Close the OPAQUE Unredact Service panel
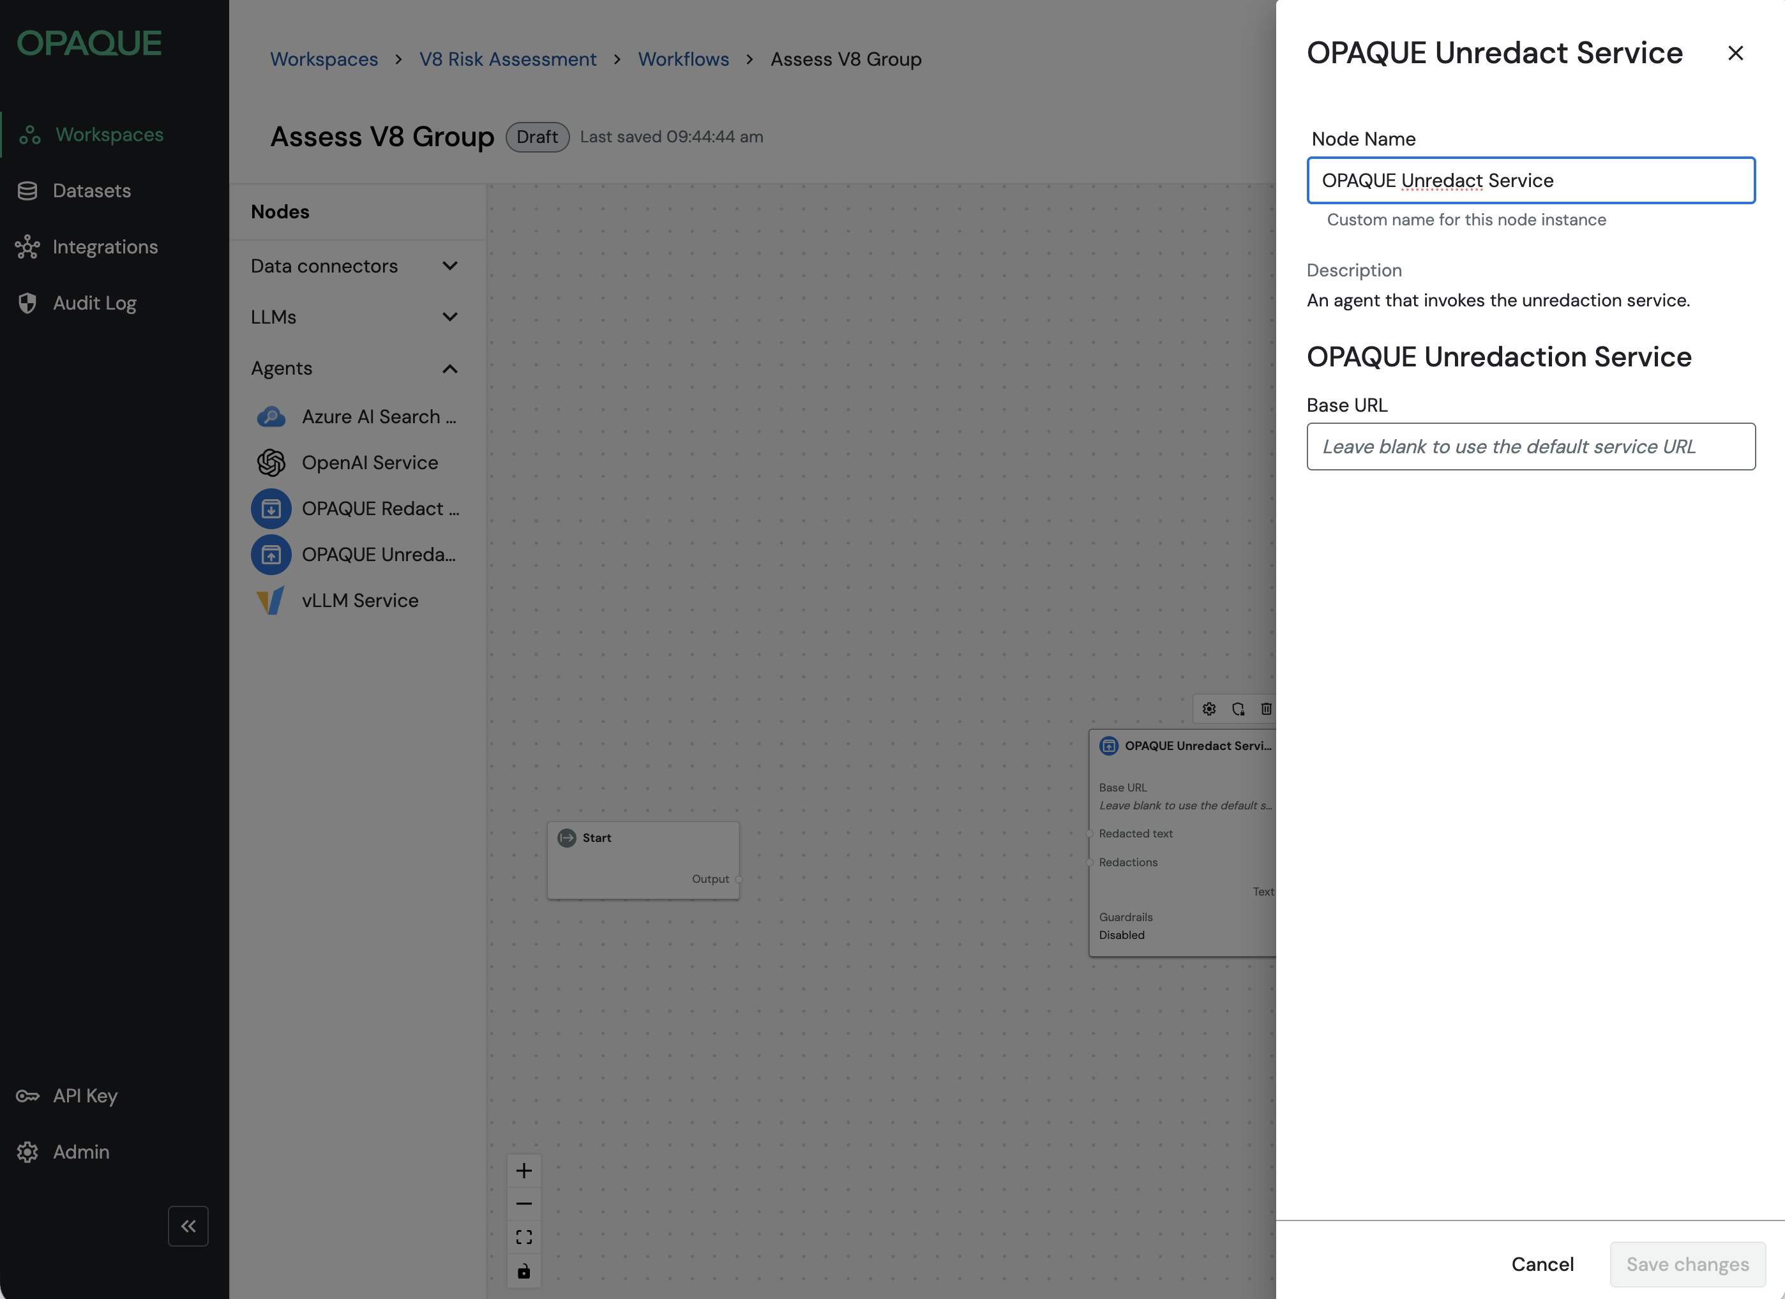 tap(1735, 53)
